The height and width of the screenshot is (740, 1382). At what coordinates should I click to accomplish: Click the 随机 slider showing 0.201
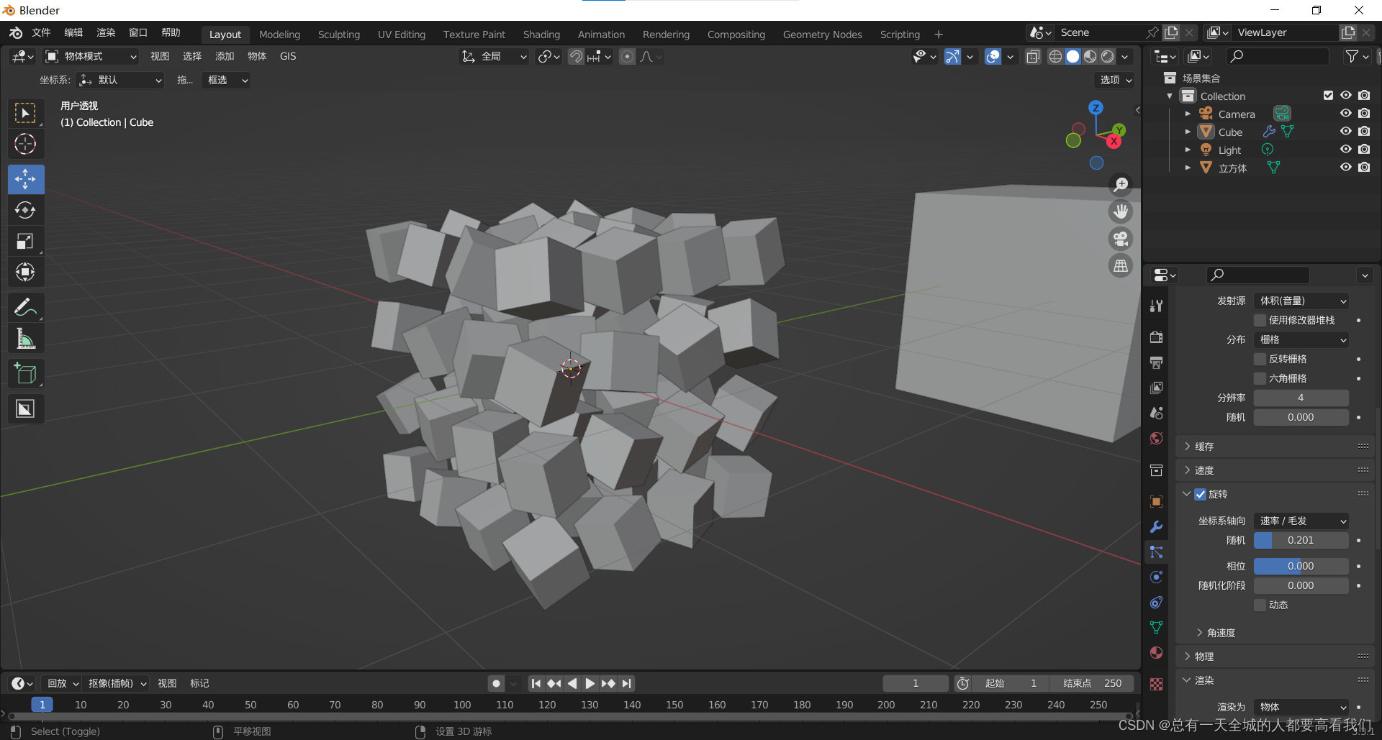coord(1301,540)
